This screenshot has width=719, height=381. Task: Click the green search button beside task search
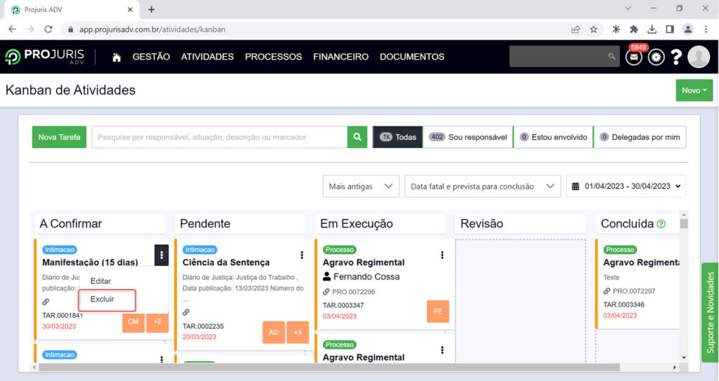[357, 137]
